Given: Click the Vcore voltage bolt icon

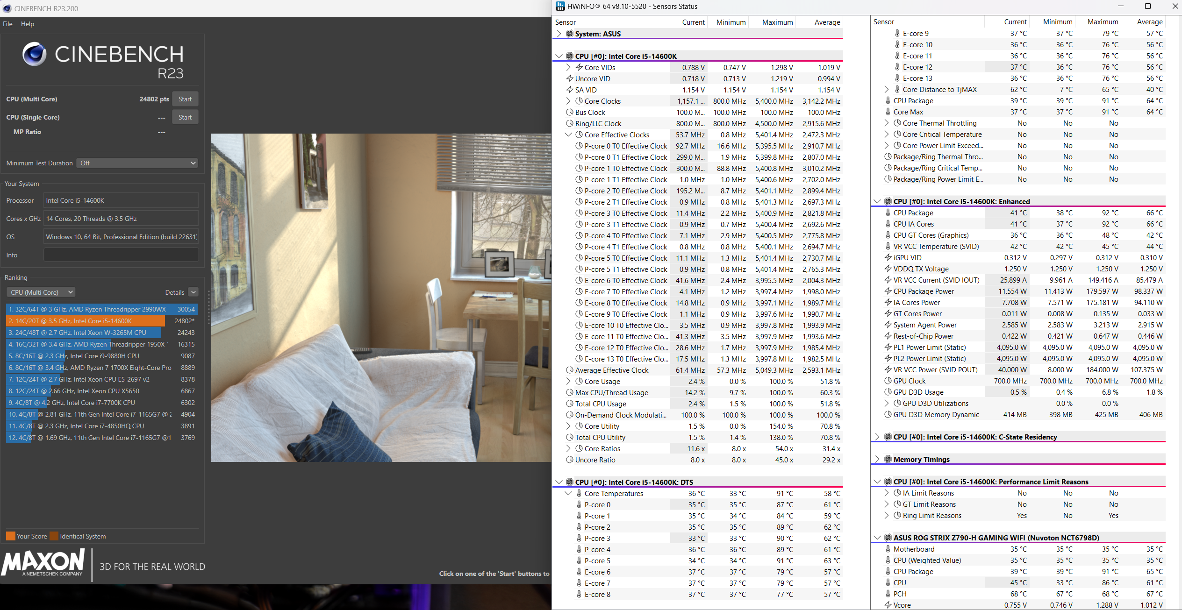Looking at the screenshot, I should [x=888, y=605].
